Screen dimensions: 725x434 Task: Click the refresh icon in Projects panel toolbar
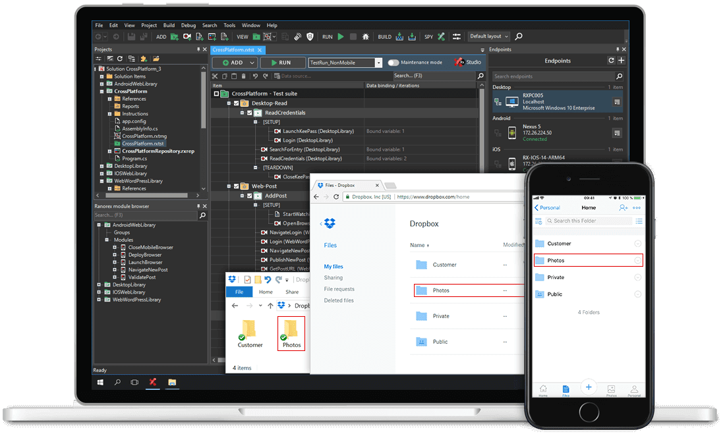pyautogui.click(x=120, y=59)
